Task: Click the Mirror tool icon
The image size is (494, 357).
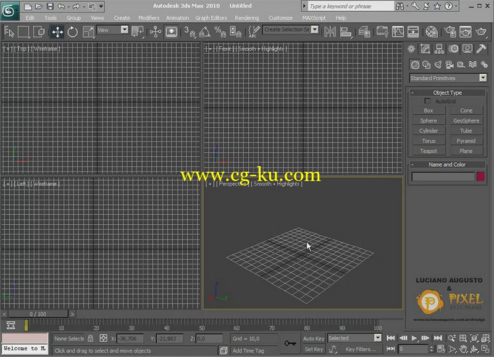Action: click(x=330, y=32)
